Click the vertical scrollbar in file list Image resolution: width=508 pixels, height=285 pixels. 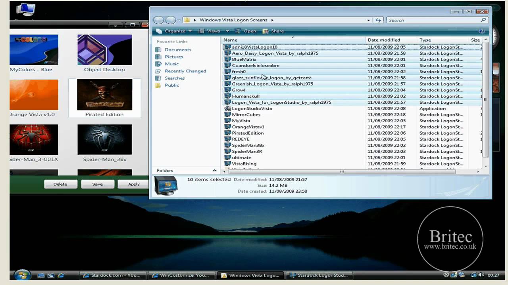click(486, 99)
